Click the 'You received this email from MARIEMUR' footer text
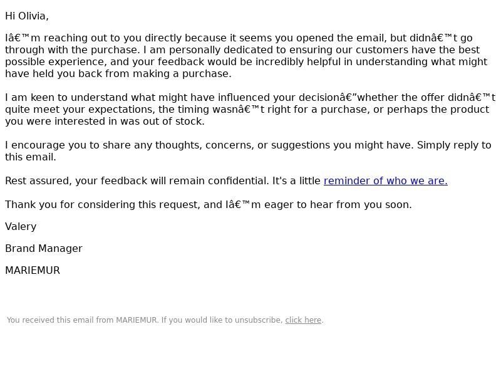The height and width of the screenshot is (376, 501). tap(82, 320)
